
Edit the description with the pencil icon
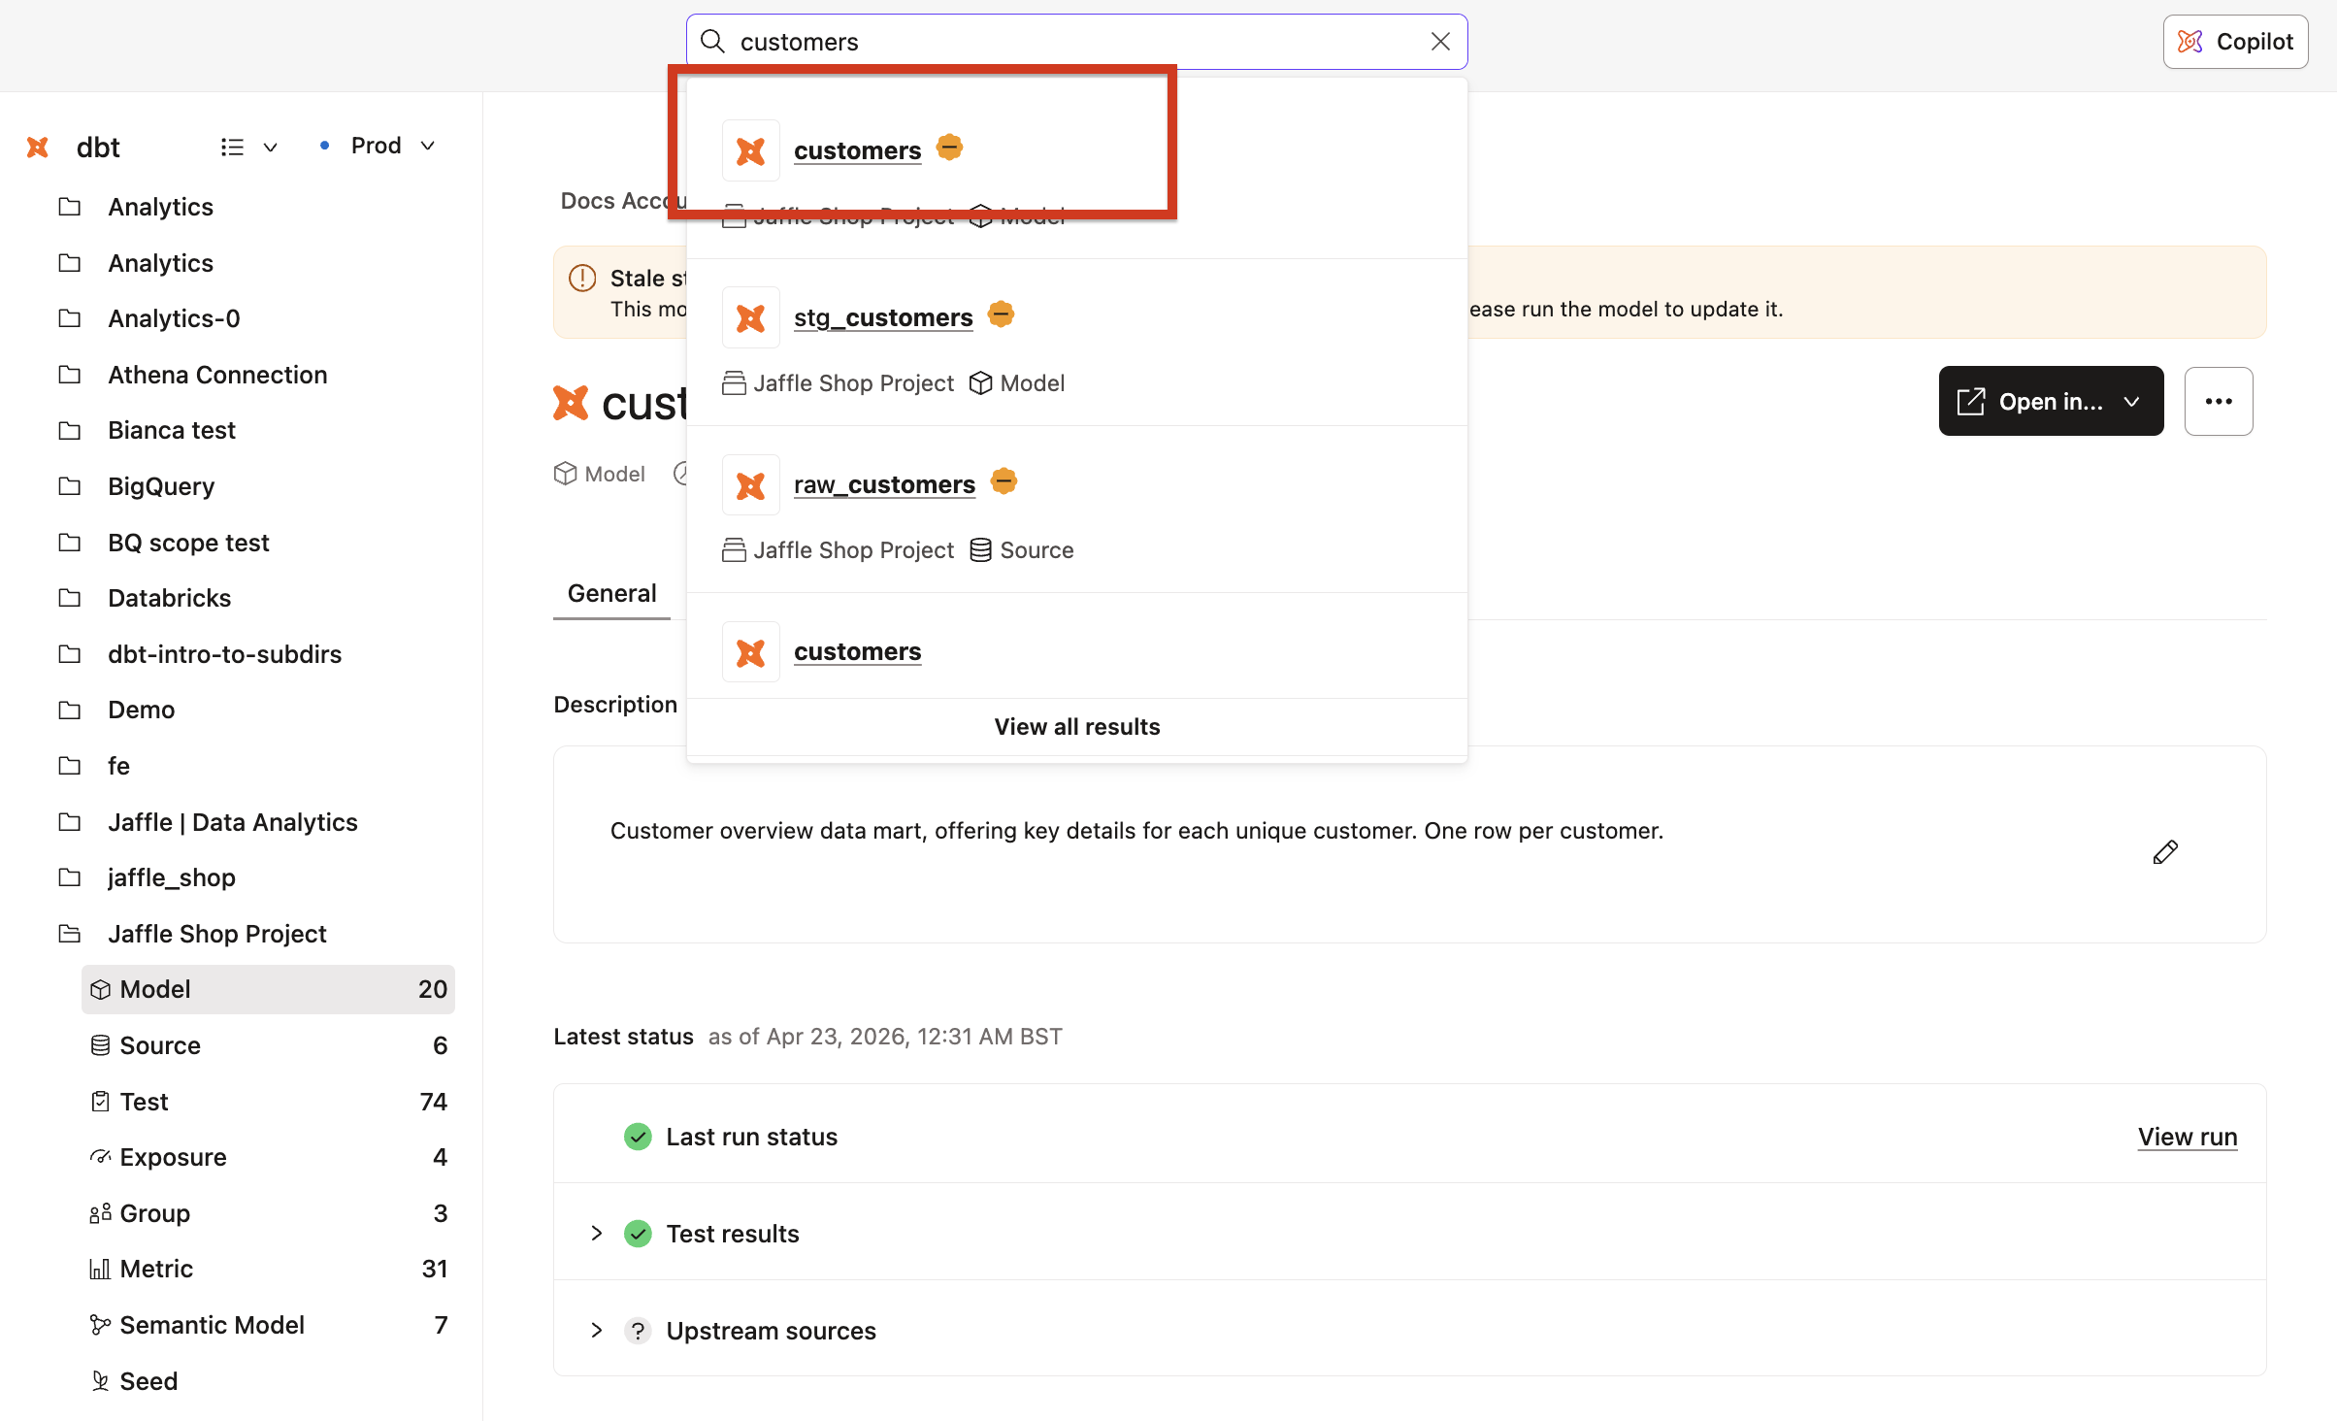[2165, 852]
